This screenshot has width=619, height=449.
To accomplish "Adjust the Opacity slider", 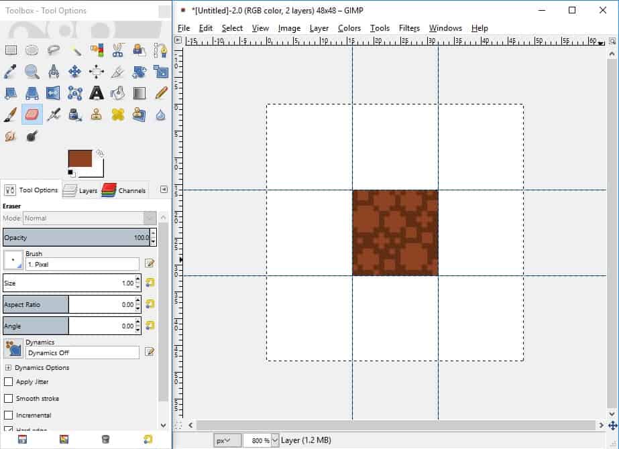I will [76, 237].
